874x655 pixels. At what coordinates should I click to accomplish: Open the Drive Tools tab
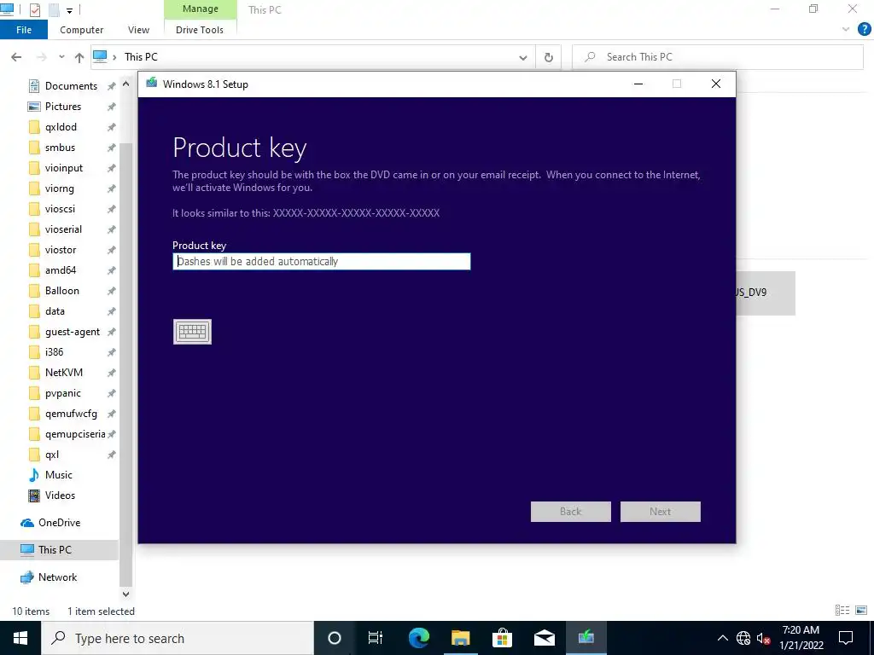pyautogui.click(x=200, y=30)
